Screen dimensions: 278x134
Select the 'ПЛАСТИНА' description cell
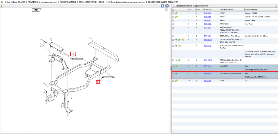(x=224, y=24)
